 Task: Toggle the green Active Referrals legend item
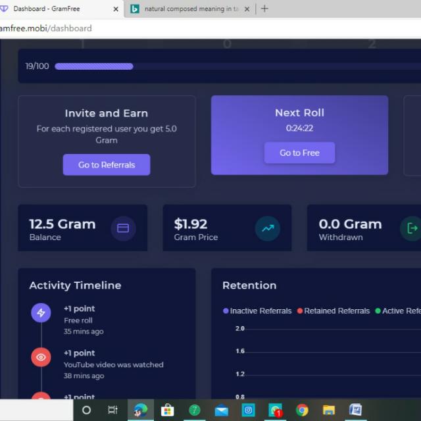[398, 311]
